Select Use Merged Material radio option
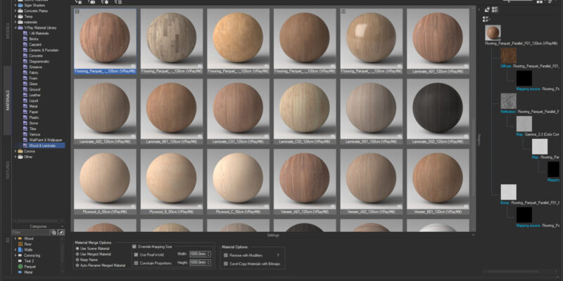The image size is (563, 281). click(x=77, y=254)
